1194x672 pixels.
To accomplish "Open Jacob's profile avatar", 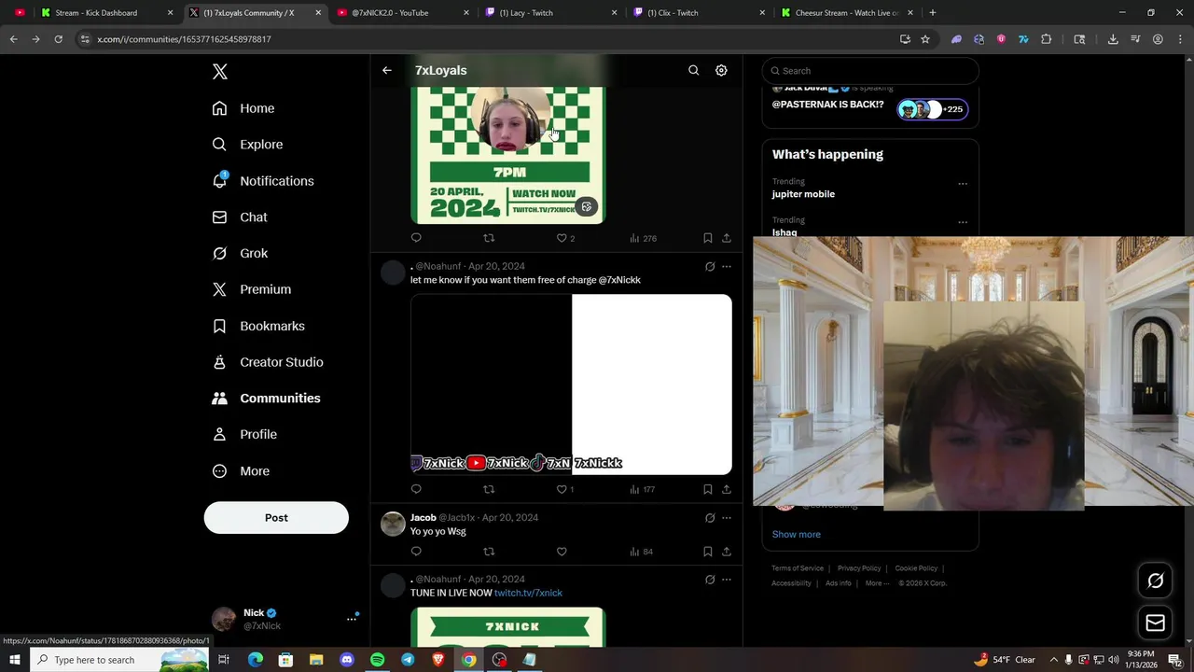I will tap(393, 524).
